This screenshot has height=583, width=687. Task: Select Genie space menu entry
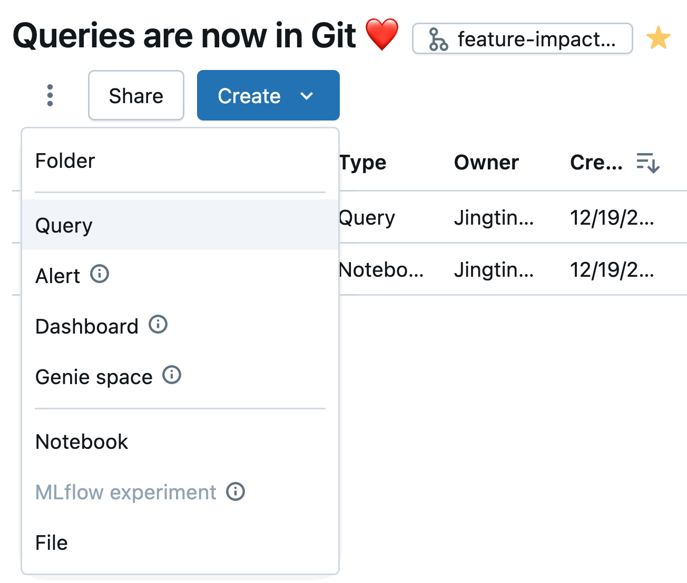[x=94, y=377]
